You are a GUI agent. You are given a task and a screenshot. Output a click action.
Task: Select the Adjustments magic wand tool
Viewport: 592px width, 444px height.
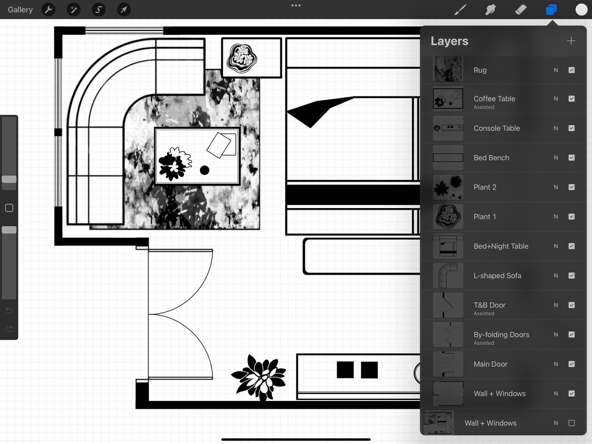tap(73, 9)
